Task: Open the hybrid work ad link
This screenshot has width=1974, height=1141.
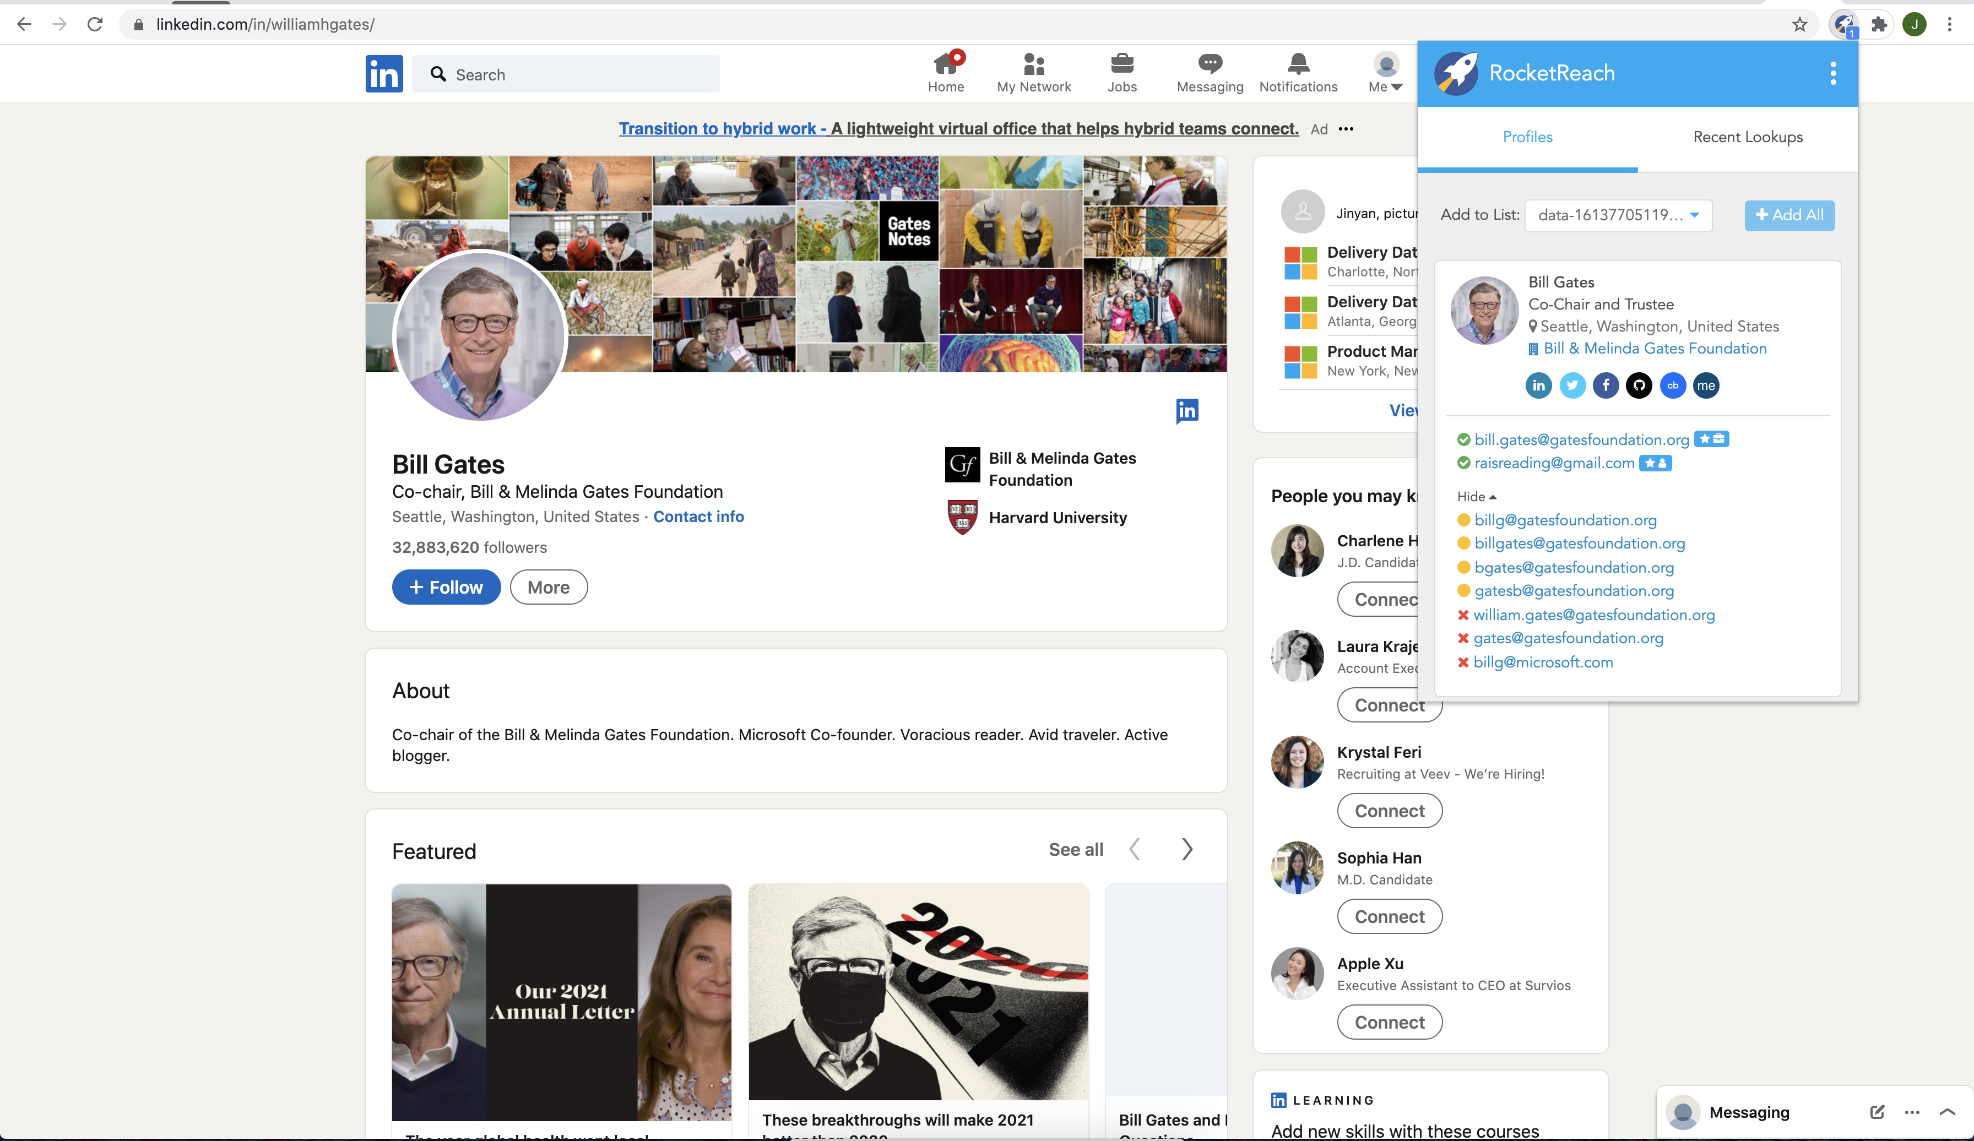Action: pos(958,128)
